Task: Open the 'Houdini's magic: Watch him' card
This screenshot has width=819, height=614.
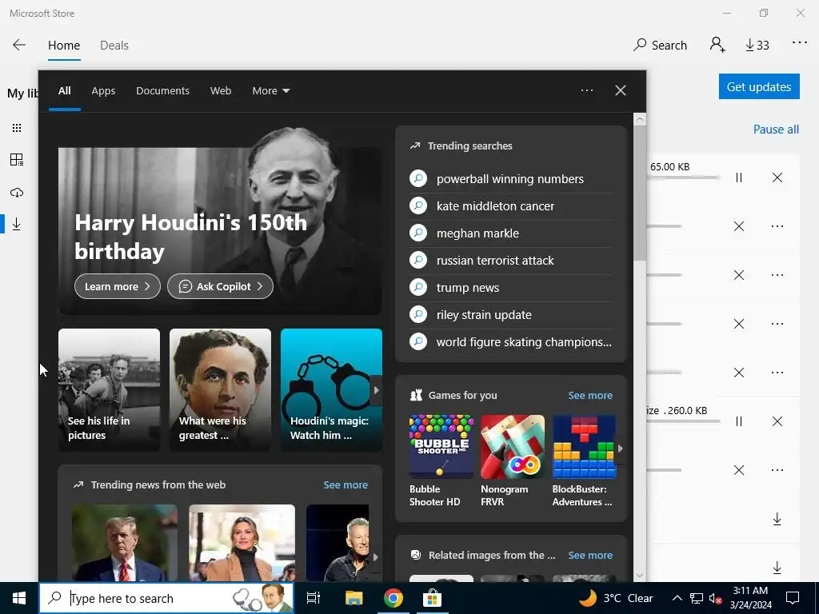Action: tap(331, 389)
